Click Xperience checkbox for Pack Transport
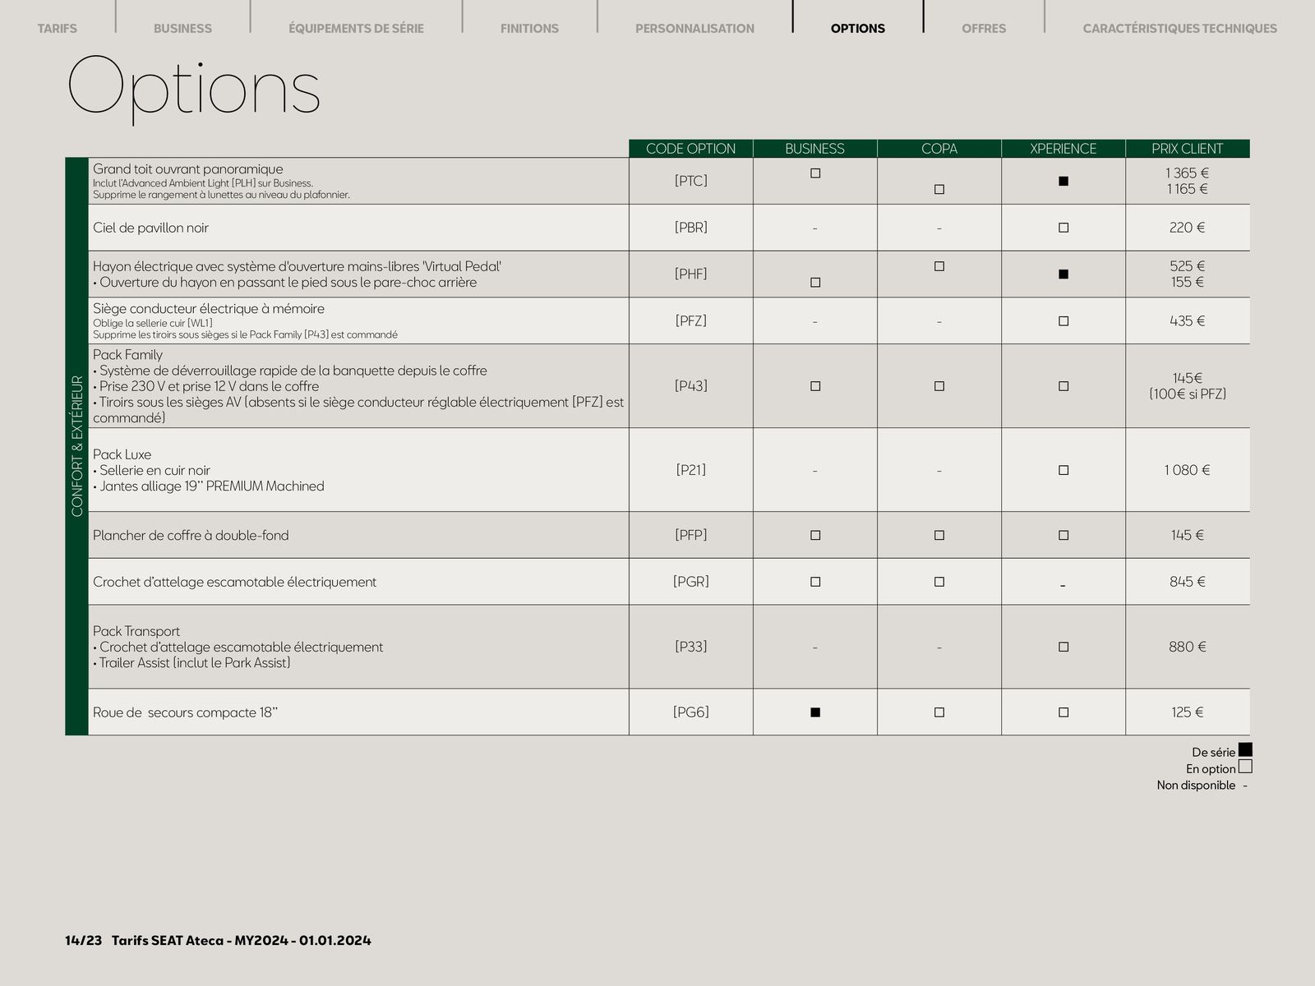 pyautogui.click(x=1064, y=647)
